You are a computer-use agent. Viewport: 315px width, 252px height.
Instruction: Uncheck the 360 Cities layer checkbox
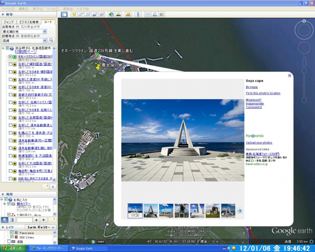12,237
